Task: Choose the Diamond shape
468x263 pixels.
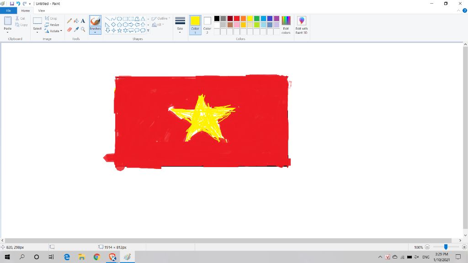Action: (113, 25)
